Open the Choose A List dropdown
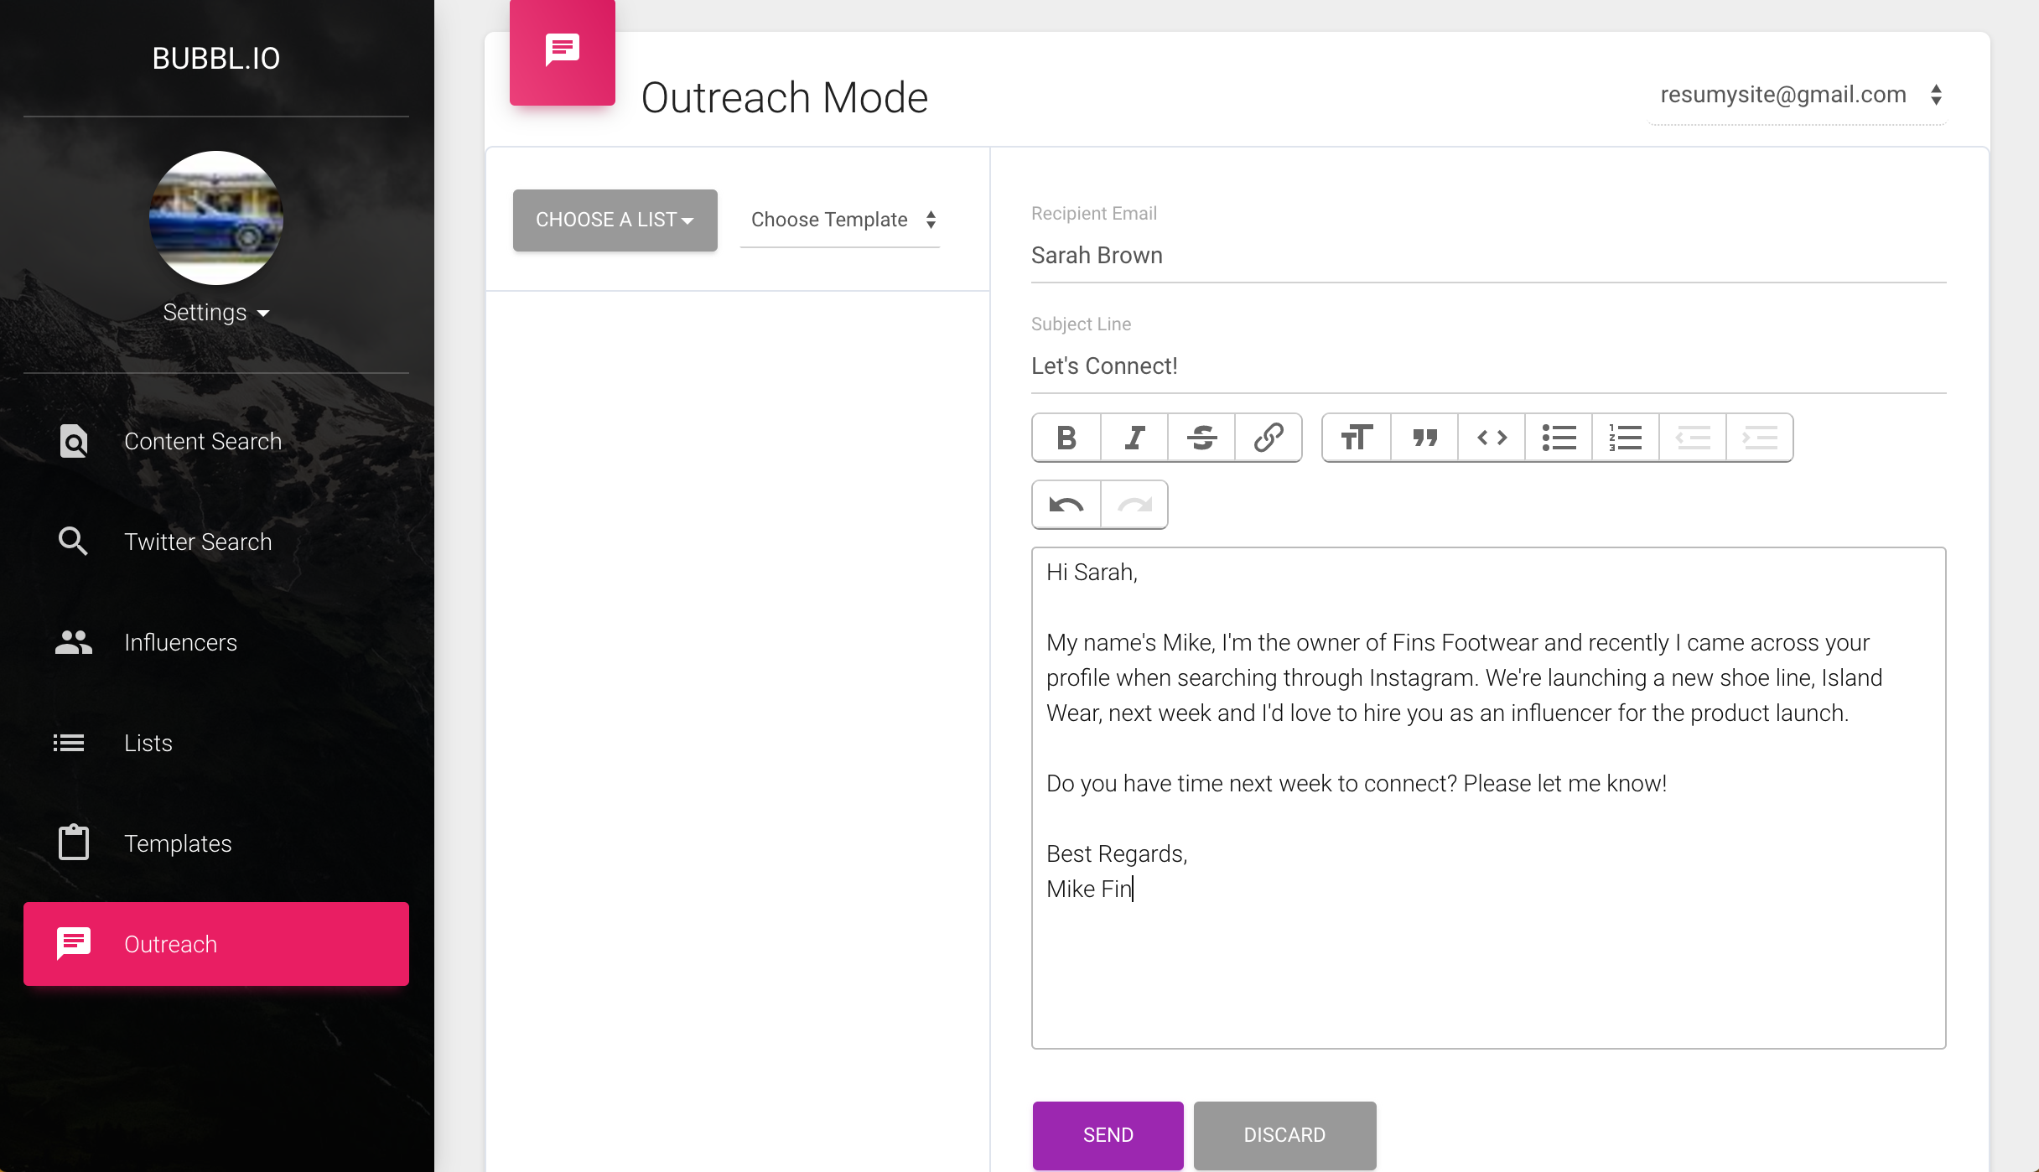 point(615,220)
